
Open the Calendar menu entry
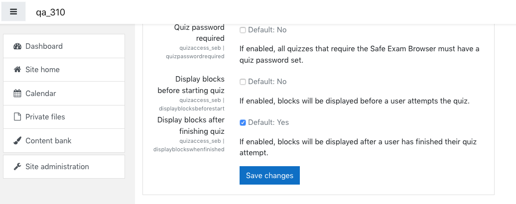click(x=64, y=94)
